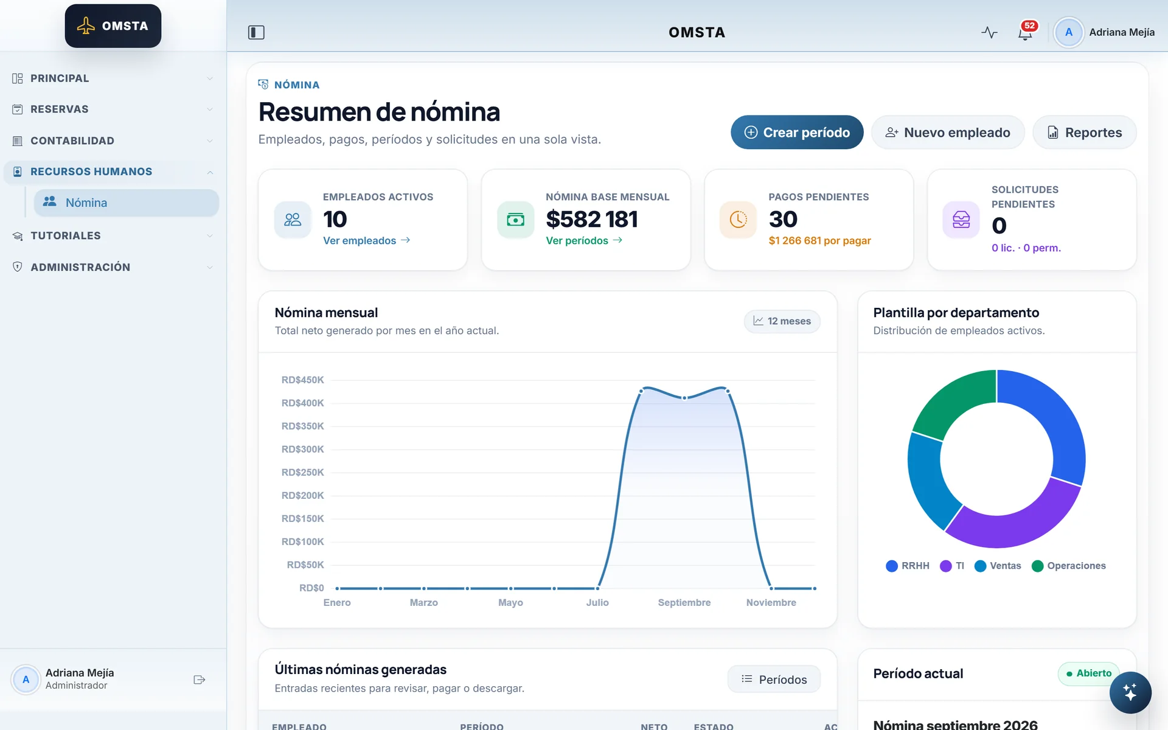Click the Abierto status badge
The height and width of the screenshot is (730, 1168).
[1088, 673]
